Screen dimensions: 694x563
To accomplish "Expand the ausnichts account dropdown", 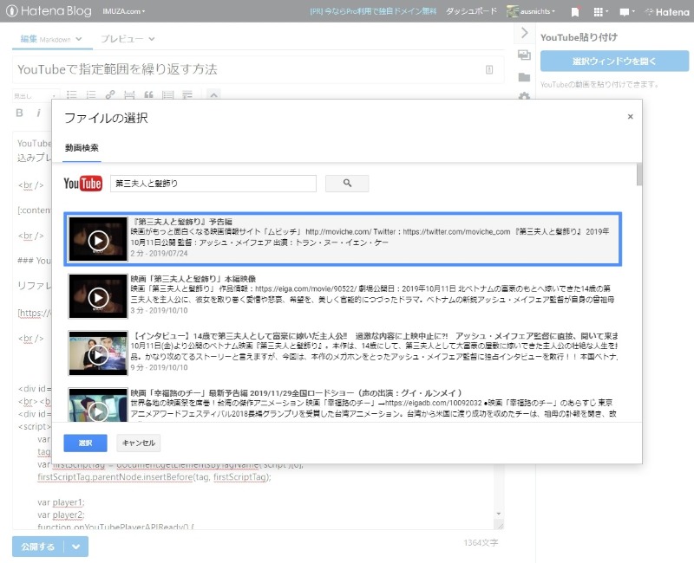I will pos(531,12).
